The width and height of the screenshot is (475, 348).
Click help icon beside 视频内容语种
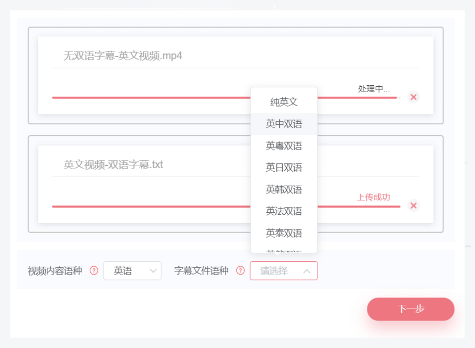[x=94, y=270]
